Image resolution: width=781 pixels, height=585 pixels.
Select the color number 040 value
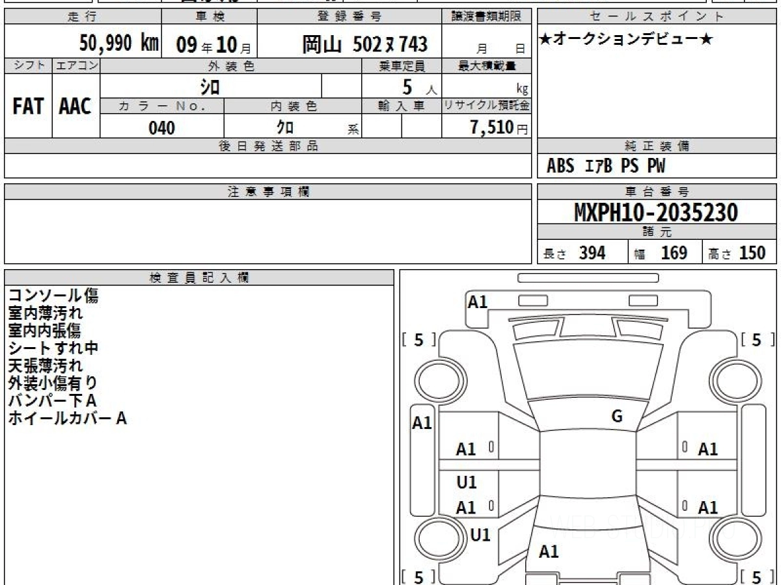click(x=161, y=128)
